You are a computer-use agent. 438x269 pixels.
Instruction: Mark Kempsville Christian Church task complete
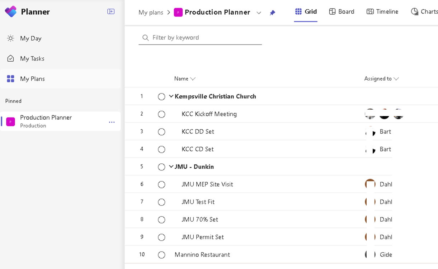click(x=161, y=97)
